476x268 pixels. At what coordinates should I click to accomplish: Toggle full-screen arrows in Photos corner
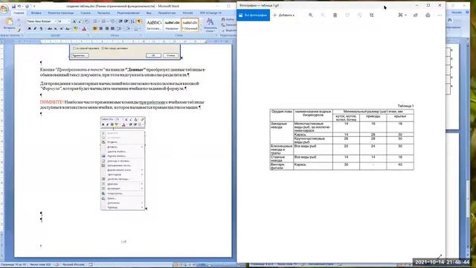(x=440, y=257)
